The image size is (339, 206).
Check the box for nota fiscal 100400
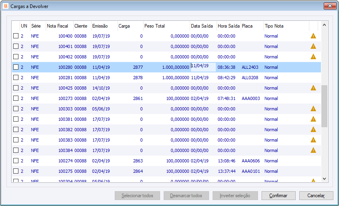click(16, 36)
